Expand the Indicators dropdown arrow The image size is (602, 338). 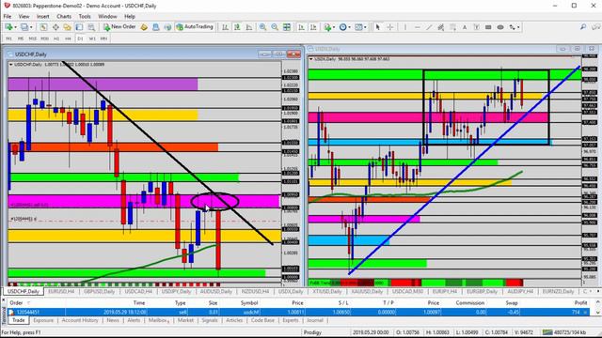pos(334,27)
